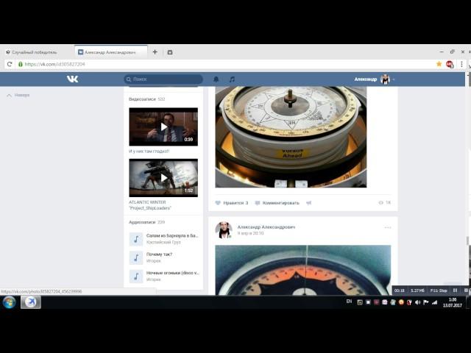Click the VK logo in the header
Screen dimensions: 471x353
pyautogui.click(x=72, y=79)
